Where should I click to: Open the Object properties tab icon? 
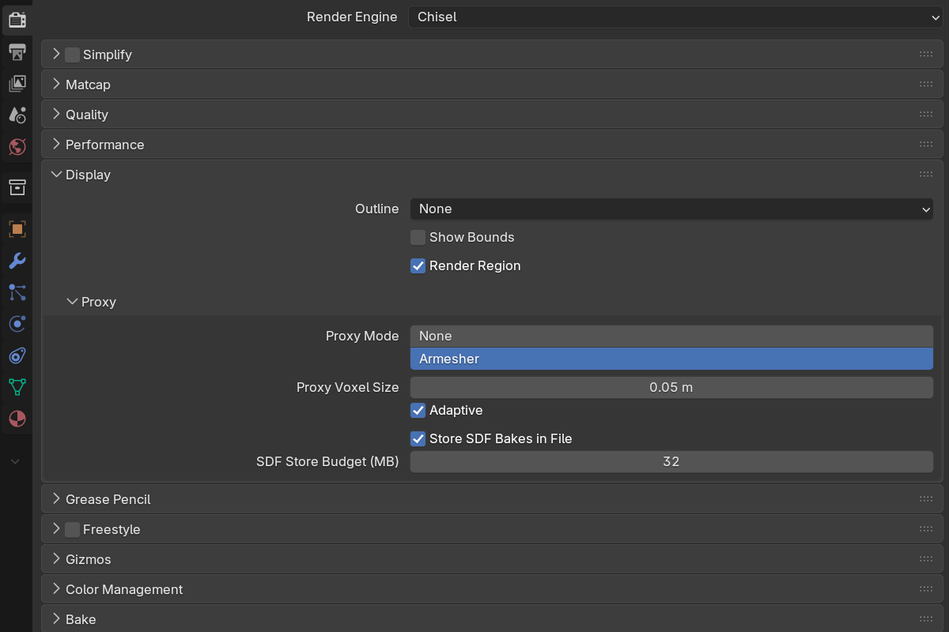[17, 229]
